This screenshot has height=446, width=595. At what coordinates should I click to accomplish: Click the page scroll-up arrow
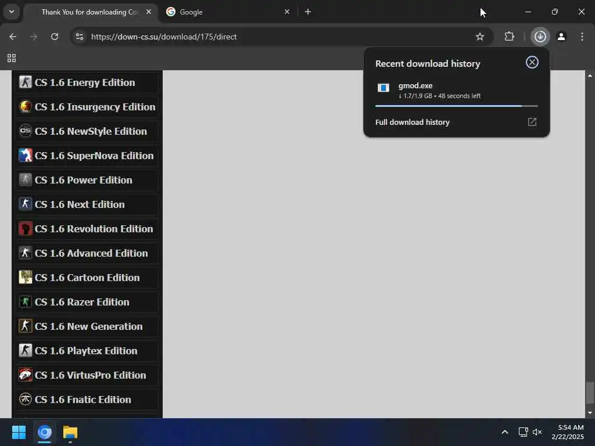590,75
